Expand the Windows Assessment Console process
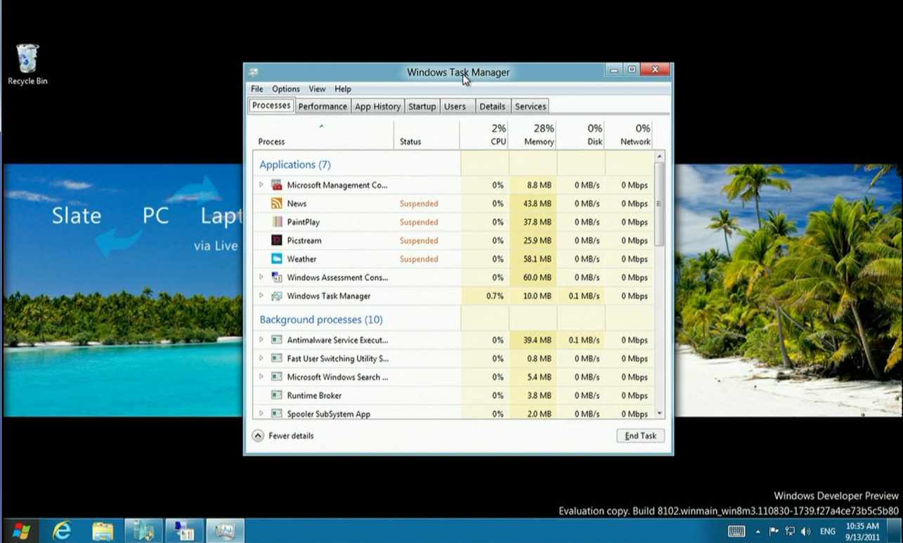903x543 pixels. pyautogui.click(x=261, y=277)
